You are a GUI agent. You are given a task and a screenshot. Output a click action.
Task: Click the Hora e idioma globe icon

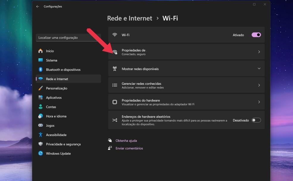[40, 116]
